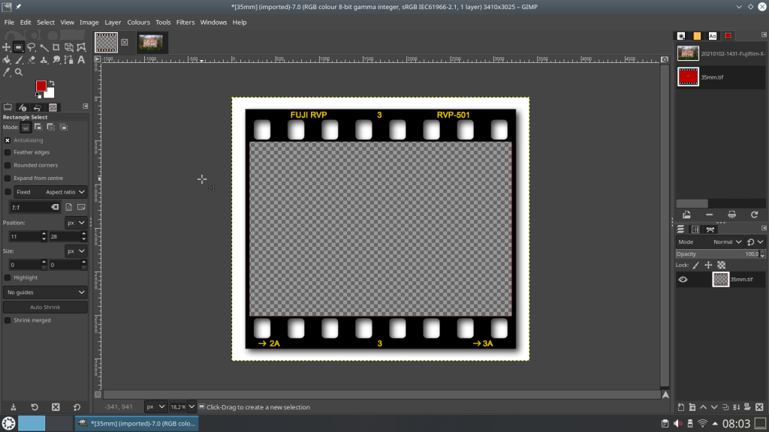Click the Auto Shrink button
The image size is (769, 432).
click(x=45, y=307)
